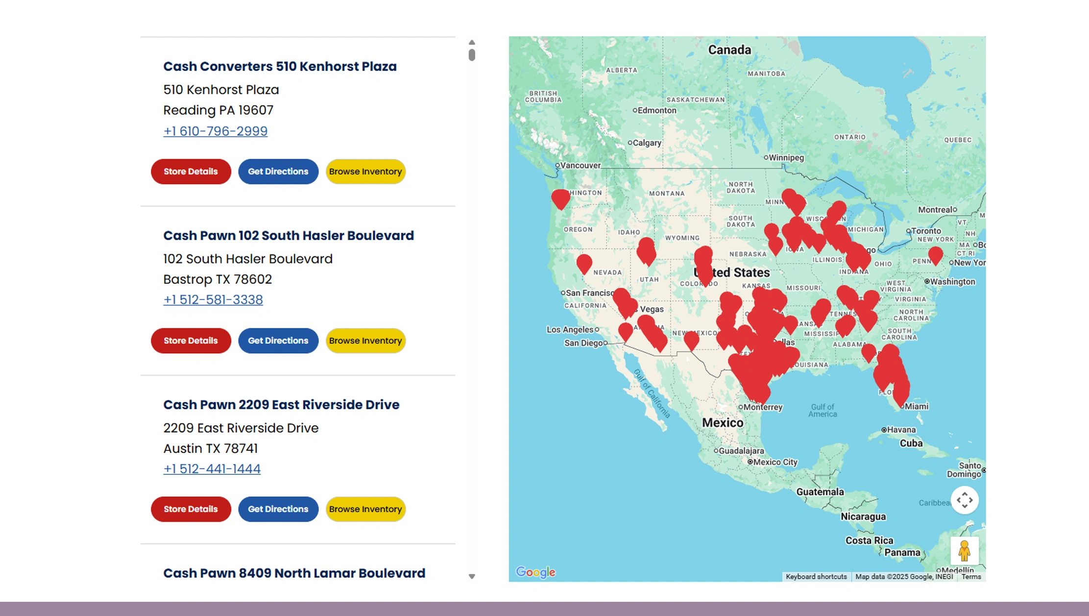The image size is (1089, 616).
Task: Select the red marker over Pennsylvania
Action: 935,256
